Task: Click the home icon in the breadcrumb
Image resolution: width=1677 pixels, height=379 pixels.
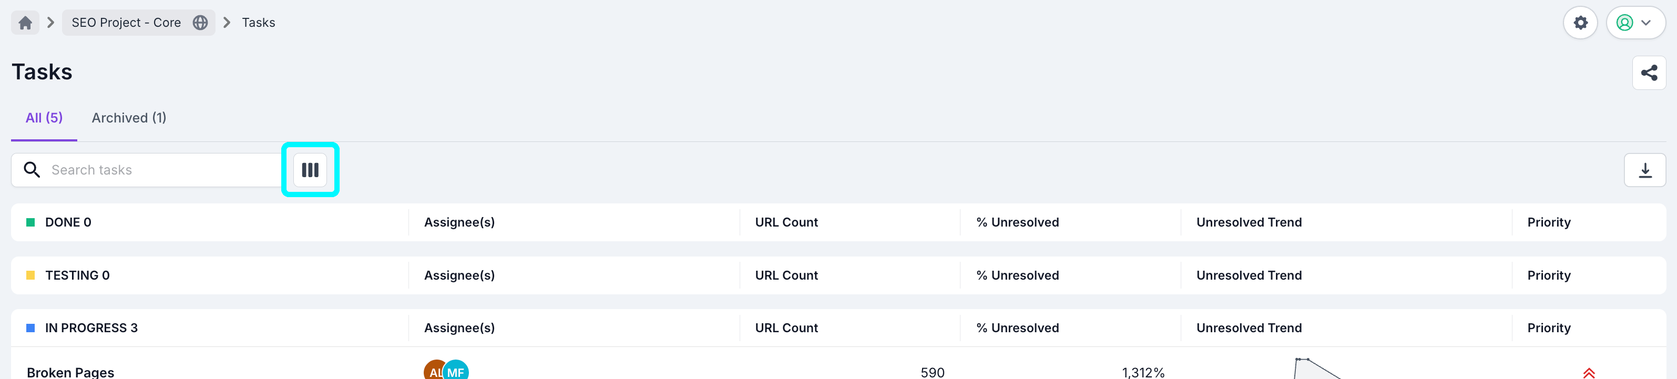Action: (x=25, y=22)
